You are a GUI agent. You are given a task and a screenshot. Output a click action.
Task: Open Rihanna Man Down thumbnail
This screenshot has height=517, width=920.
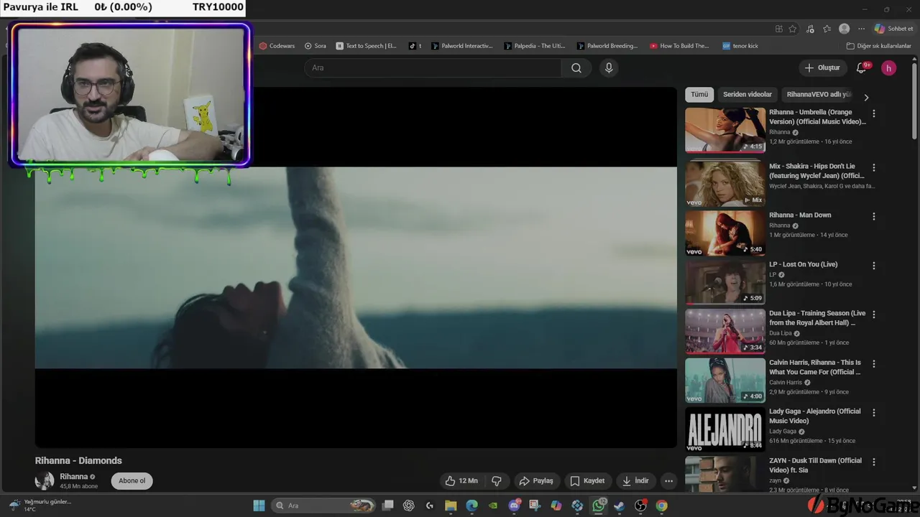click(725, 233)
